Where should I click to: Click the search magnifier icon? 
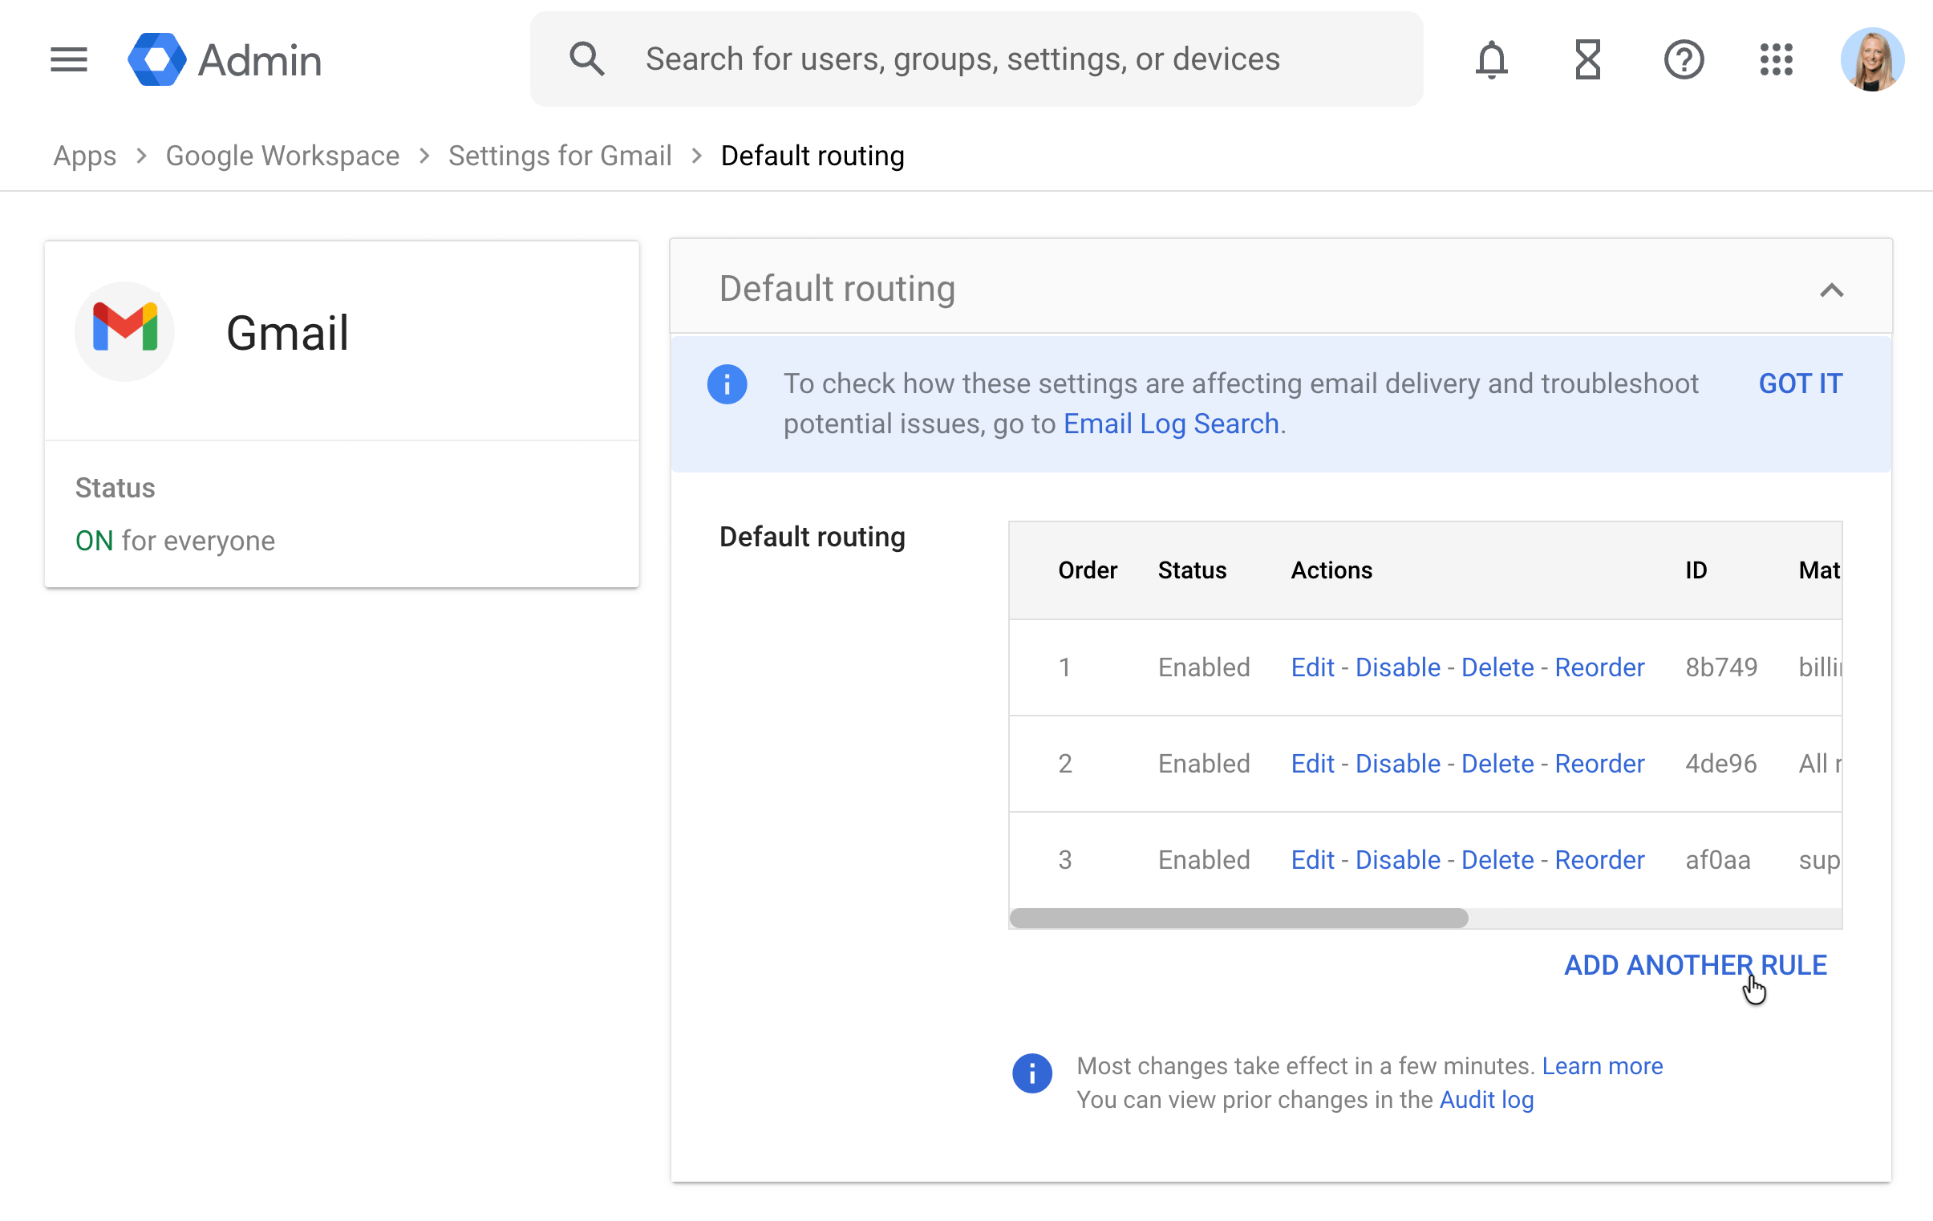(x=586, y=59)
